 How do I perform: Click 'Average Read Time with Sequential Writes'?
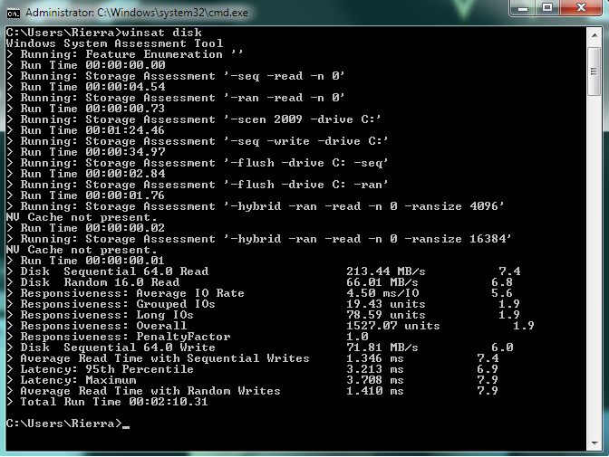[165, 358]
